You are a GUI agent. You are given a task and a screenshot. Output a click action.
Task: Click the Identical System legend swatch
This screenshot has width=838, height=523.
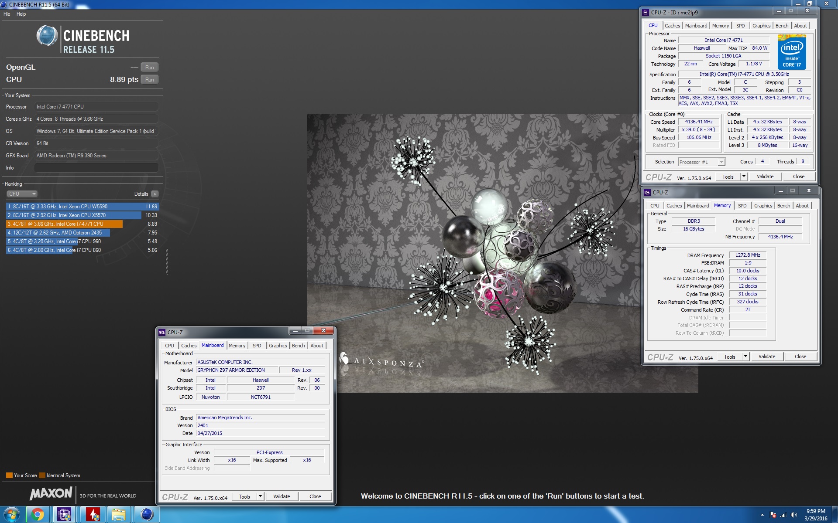tap(42, 475)
